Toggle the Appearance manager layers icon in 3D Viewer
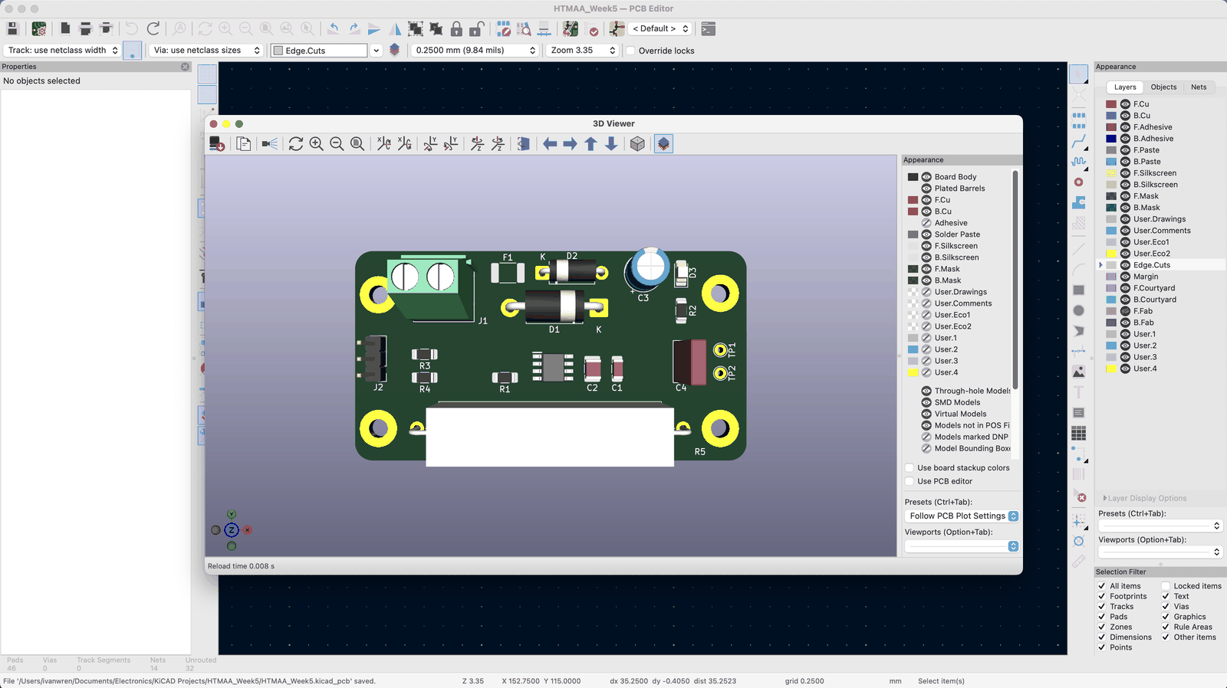Image resolution: width=1227 pixels, height=688 pixels. [664, 144]
